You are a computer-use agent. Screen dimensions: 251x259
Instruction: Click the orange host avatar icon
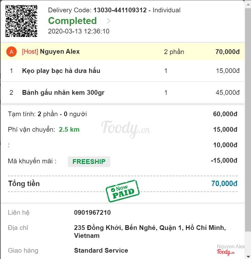(11, 52)
